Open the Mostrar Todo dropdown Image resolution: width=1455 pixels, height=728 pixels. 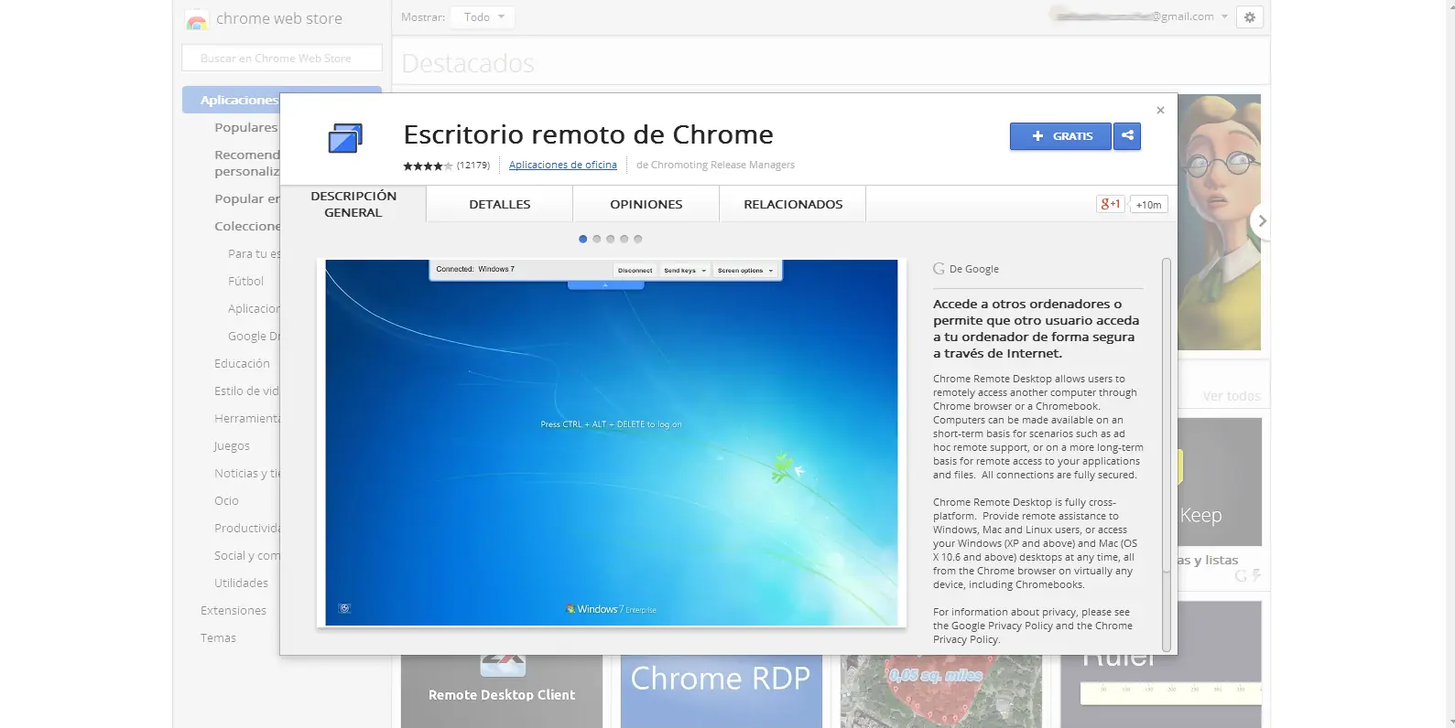483,17
